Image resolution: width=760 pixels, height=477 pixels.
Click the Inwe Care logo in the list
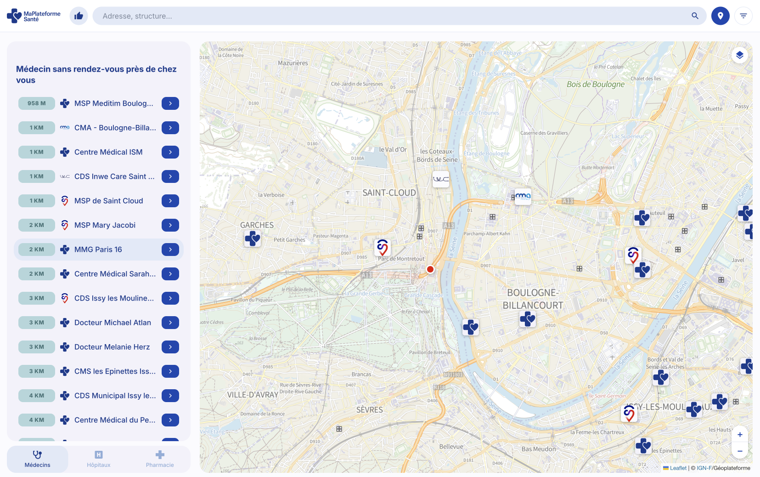(x=65, y=176)
